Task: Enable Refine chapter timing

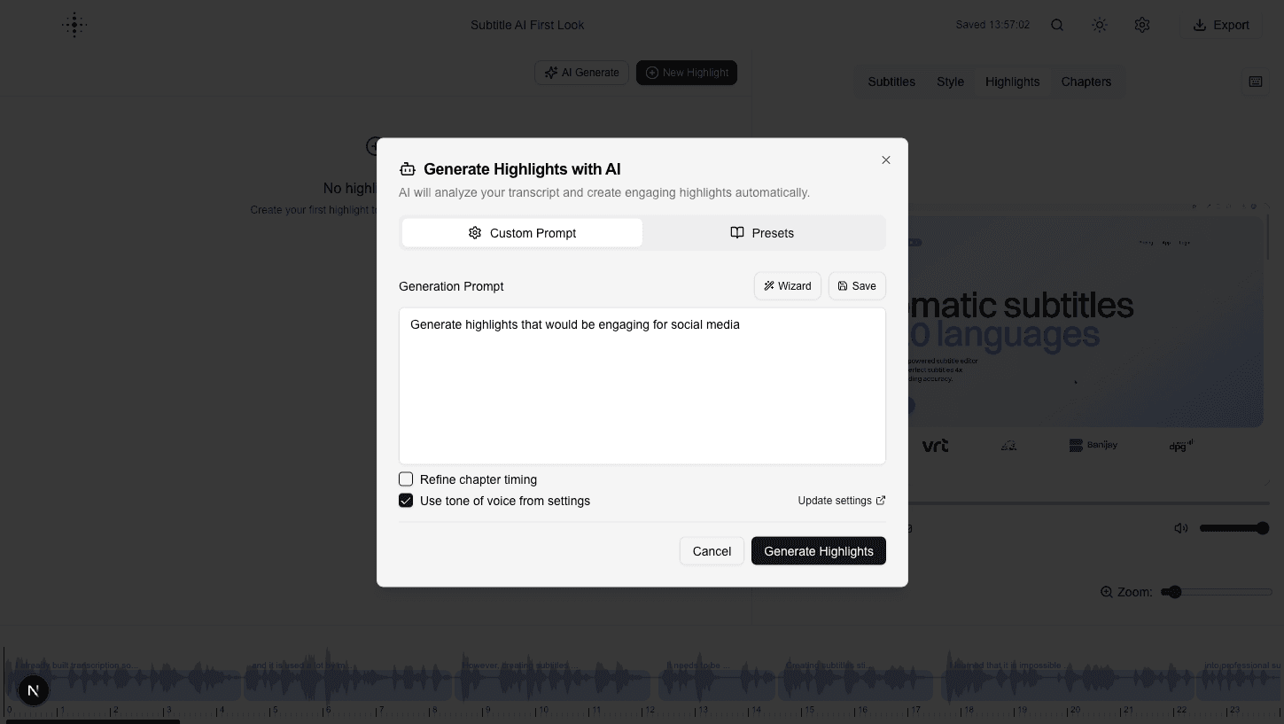Action: pyautogui.click(x=405, y=479)
